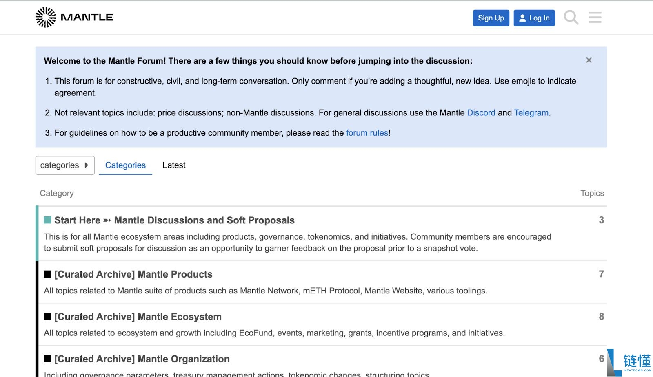Click the teal square beside Start Here

coord(47,220)
